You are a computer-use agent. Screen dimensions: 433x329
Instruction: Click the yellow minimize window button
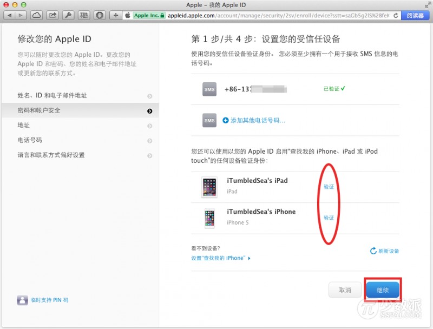[x=15, y=5]
